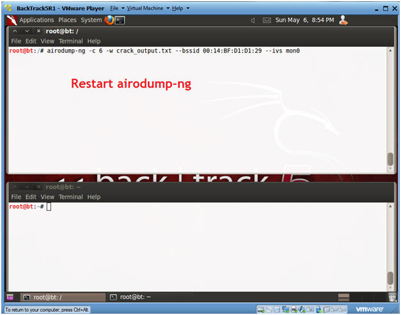Open View menu in root@bt: / terminal

(x=47, y=41)
